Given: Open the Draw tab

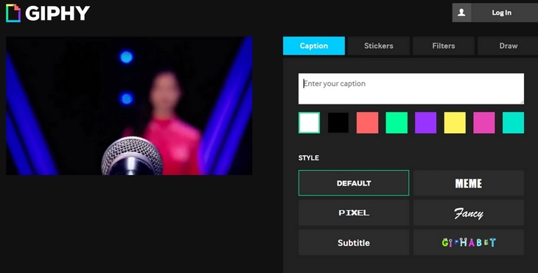Looking at the screenshot, I should 508,46.
